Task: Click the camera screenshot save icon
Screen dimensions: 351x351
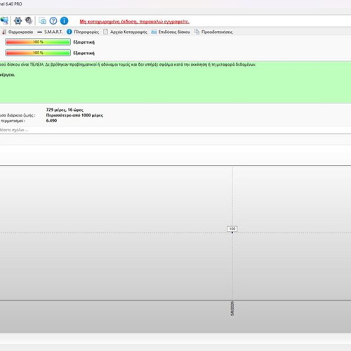Action: click(43, 21)
